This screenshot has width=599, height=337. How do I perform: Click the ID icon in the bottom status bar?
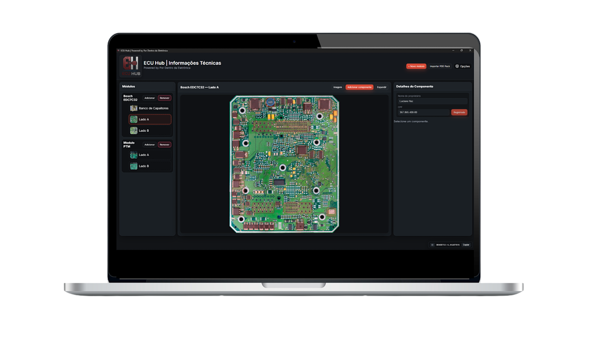[432, 245]
